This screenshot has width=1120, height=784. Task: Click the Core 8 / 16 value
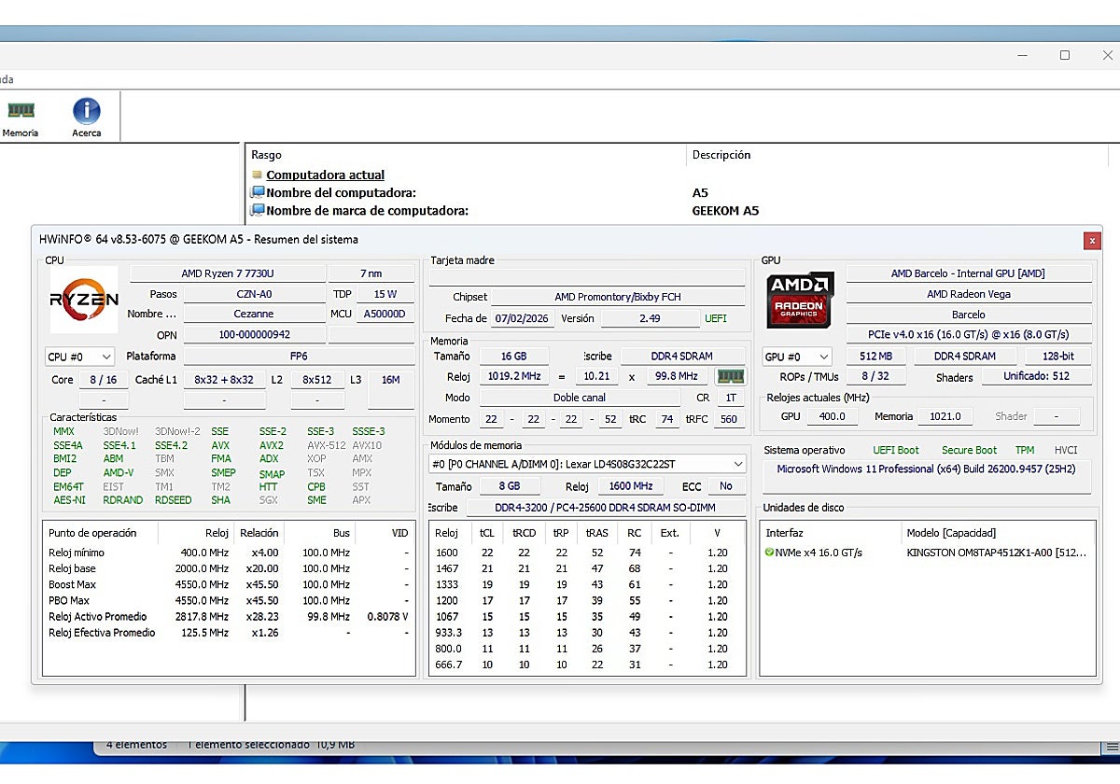[103, 380]
